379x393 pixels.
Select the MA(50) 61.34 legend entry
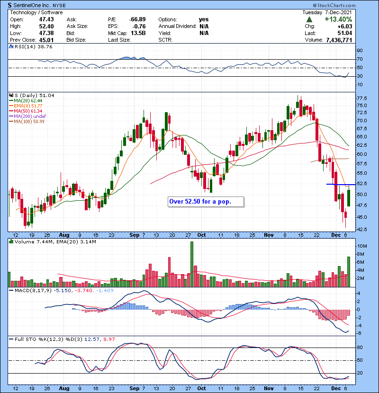[29, 111]
